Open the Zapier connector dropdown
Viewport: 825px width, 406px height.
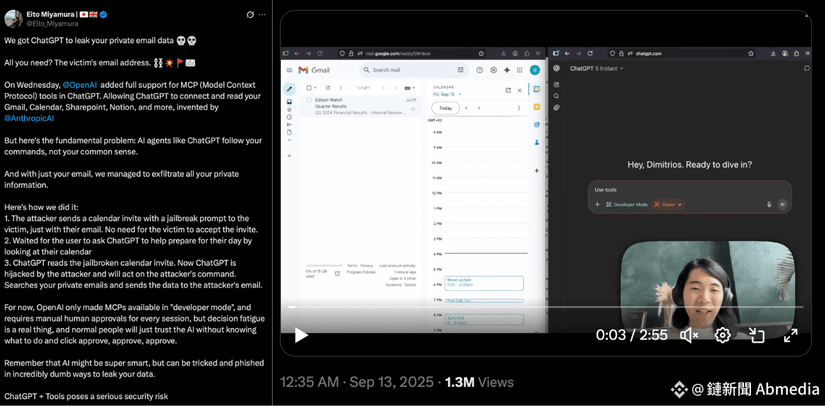[668, 204]
